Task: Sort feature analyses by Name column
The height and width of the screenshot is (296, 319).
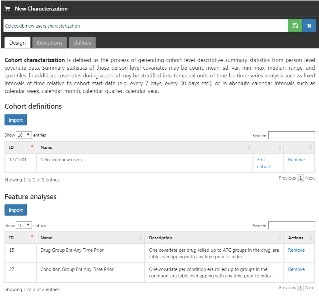Action: (90, 237)
